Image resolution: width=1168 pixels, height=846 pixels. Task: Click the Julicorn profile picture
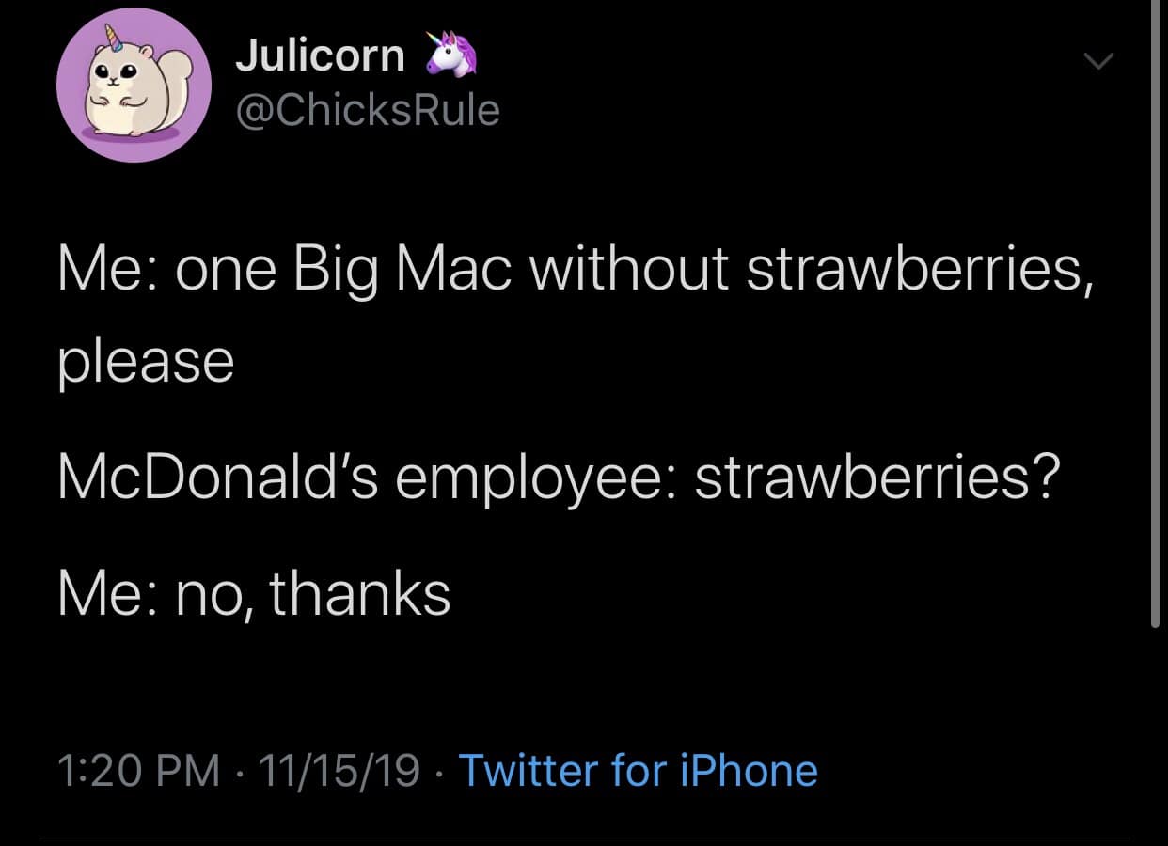[134, 85]
